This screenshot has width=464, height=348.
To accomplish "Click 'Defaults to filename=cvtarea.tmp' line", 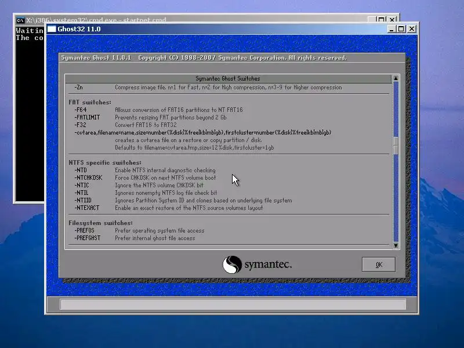I will (x=194, y=148).
